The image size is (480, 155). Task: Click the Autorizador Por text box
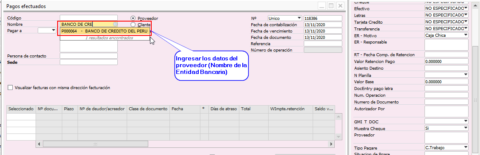(x=447, y=111)
